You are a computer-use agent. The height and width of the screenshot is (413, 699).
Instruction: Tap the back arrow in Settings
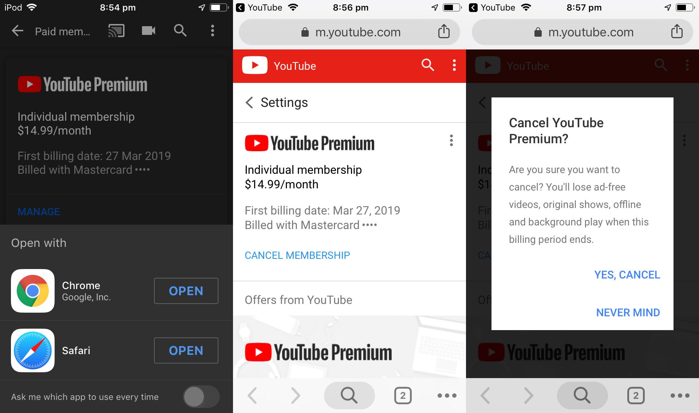(250, 102)
